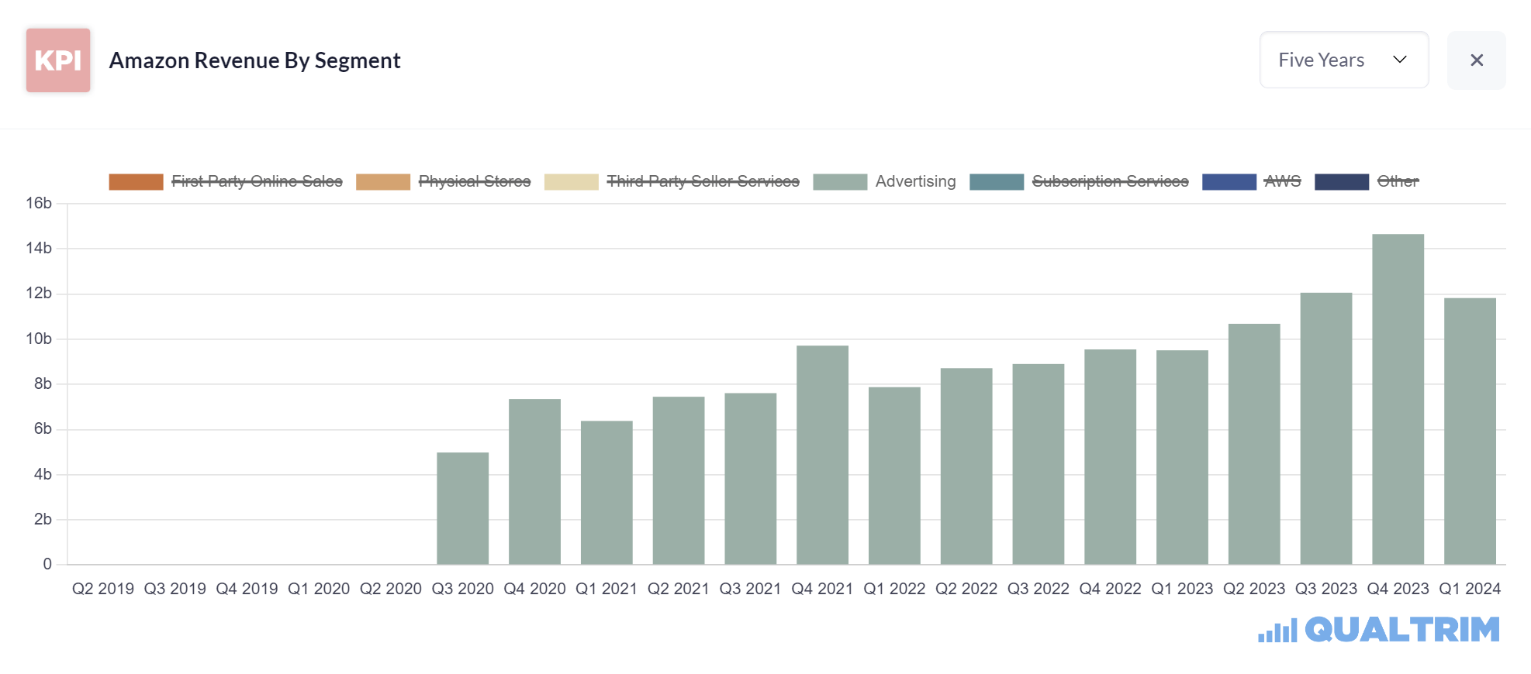The image size is (1531, 674).
Task: Select the Q3 2020 advertising bar
Action: pos(463,508)
